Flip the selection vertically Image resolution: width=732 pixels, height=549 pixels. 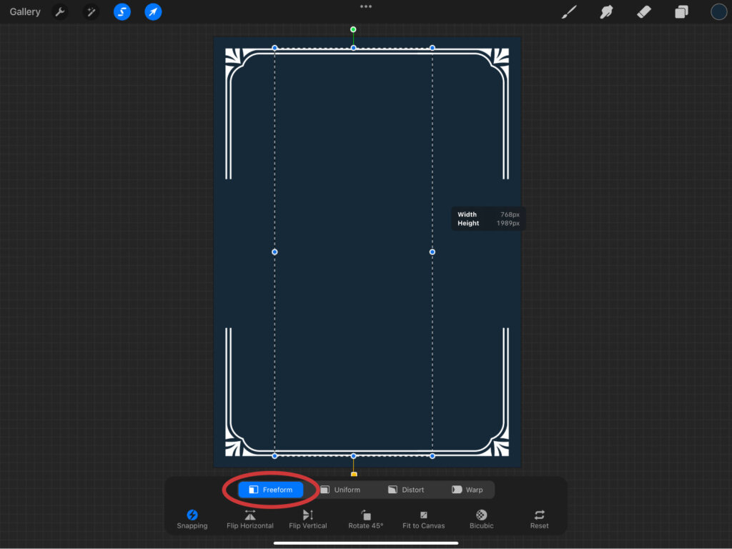click(308, 518)
